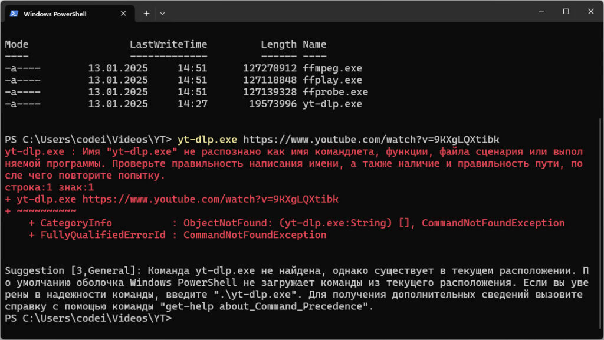
Task: Maximize the terminal window
Action: 566,11
